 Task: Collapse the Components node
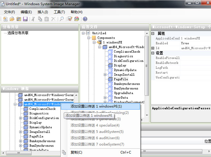pyautogui.click(x=89, y=38)
